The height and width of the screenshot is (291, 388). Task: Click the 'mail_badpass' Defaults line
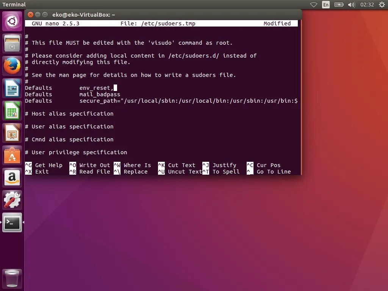[x=72, y=94]
